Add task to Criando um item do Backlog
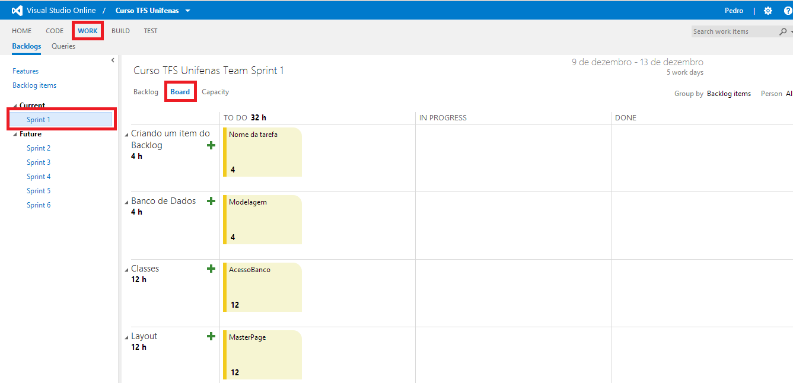The image size is (793, 383). pyautogui.click(x=211, y=145)
